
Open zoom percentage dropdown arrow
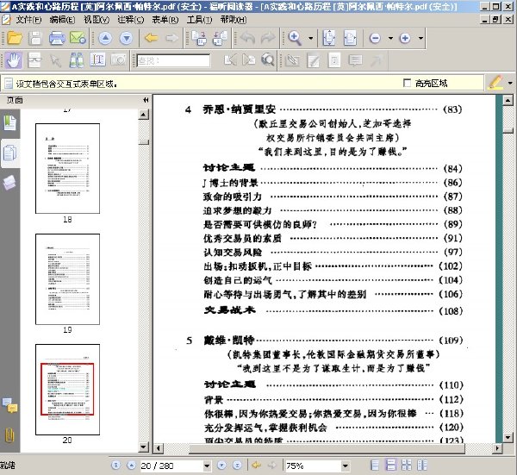pyautogui.click(x=346, y=466)
